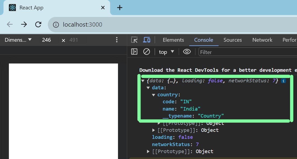Expand the last [[Prototype]] Object entry

[148, 151]
